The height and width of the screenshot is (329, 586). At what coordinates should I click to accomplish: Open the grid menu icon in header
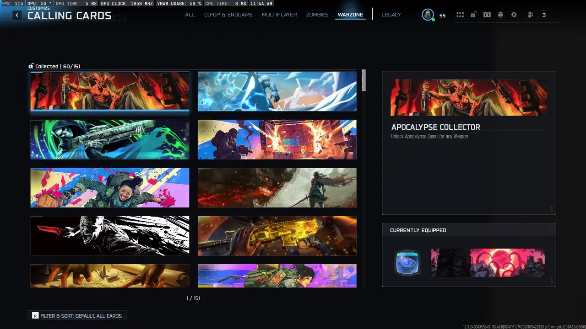coord(460,15)
